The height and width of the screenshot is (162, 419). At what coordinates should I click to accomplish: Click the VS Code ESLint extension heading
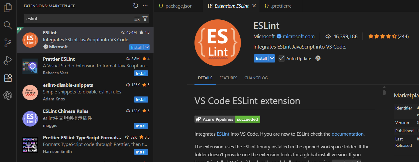click(247, 101)
